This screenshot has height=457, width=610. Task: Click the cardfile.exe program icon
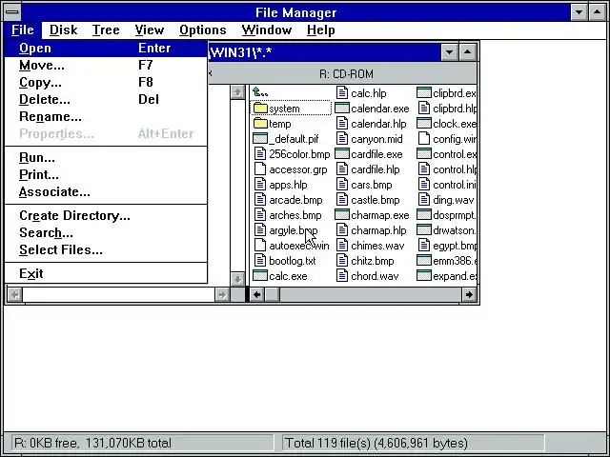click(342, 154)
